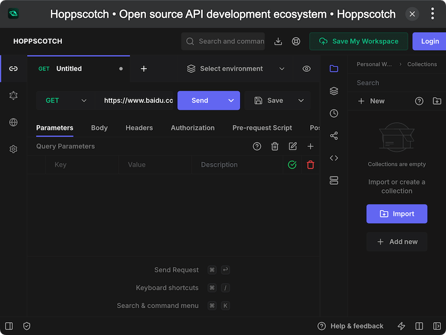Click the parameter Description field
446x335 pixels.
[237, 165]
